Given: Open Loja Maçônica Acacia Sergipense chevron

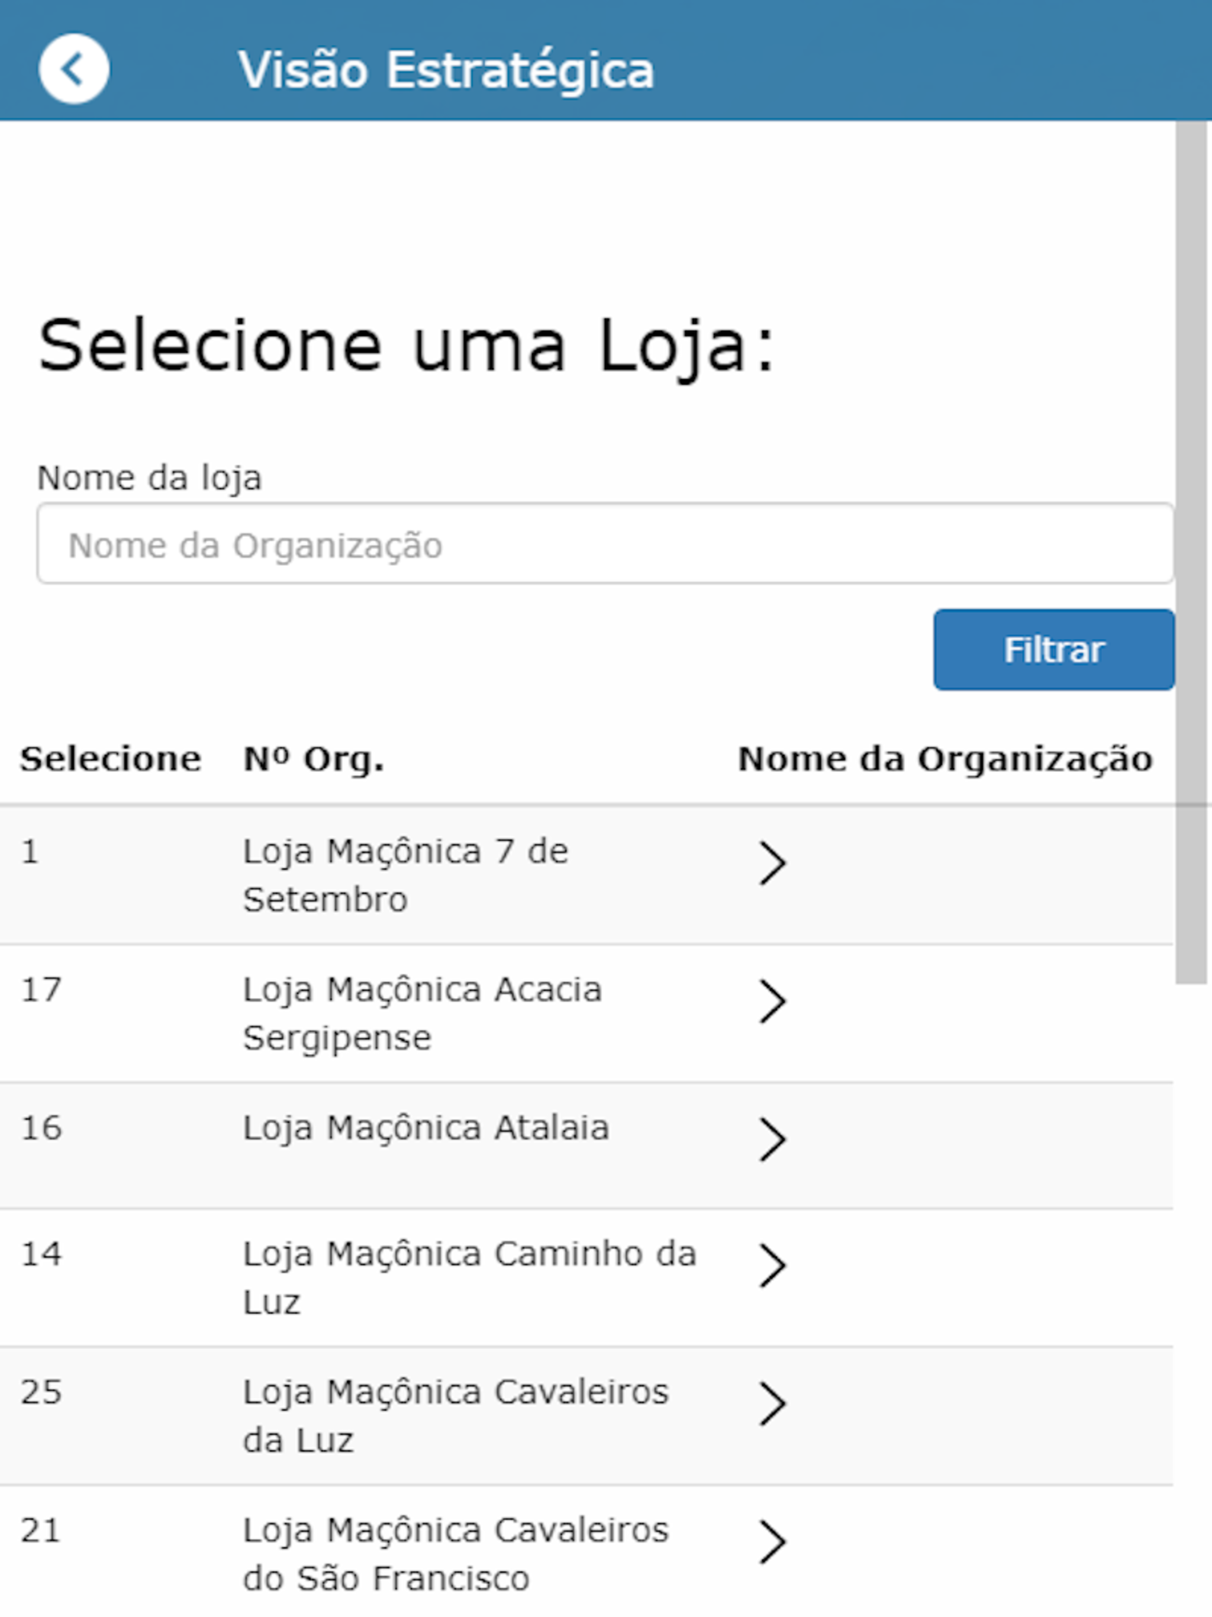Looking at the screenshot, I should click(x=772, y=1001).
